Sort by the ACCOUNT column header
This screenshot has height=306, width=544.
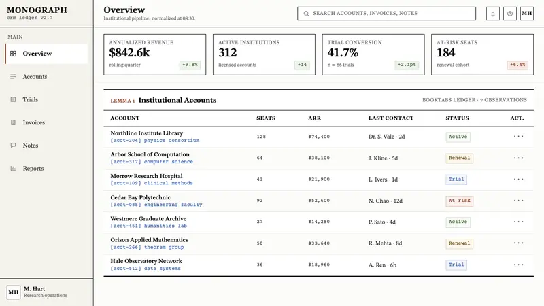click(x=125, y=118)
